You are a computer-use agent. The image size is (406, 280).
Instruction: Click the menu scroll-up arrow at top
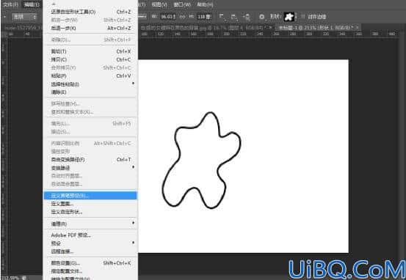54,4
